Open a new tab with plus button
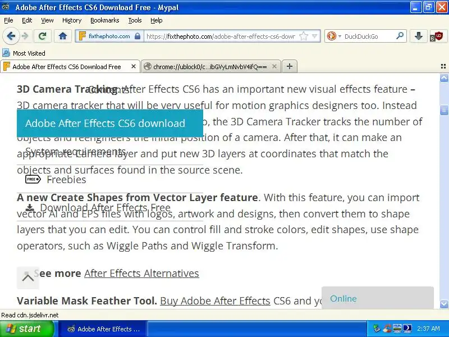Viewport: 449px width, 337px height. coord(290,66)
